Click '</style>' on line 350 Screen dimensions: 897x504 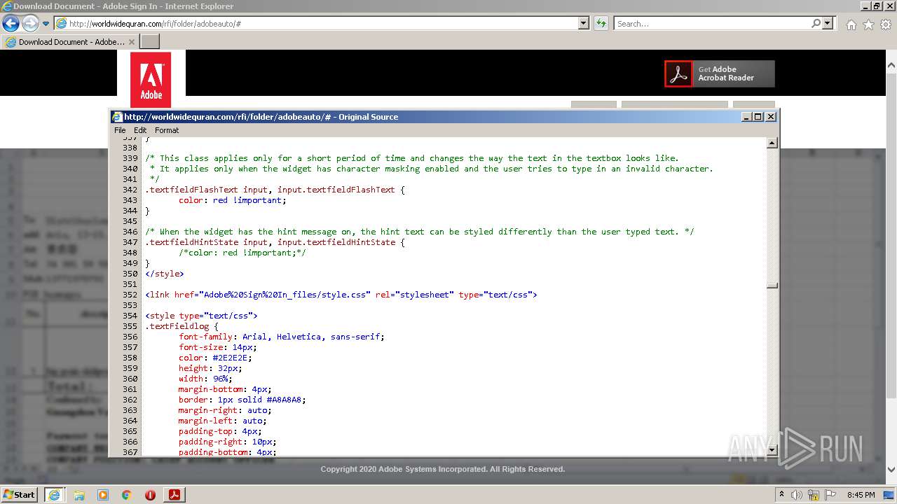(x=165, y=274)
